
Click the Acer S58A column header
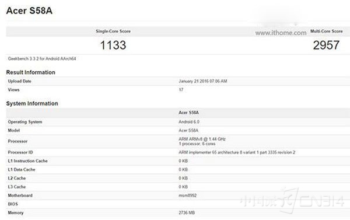pos(188,113)
